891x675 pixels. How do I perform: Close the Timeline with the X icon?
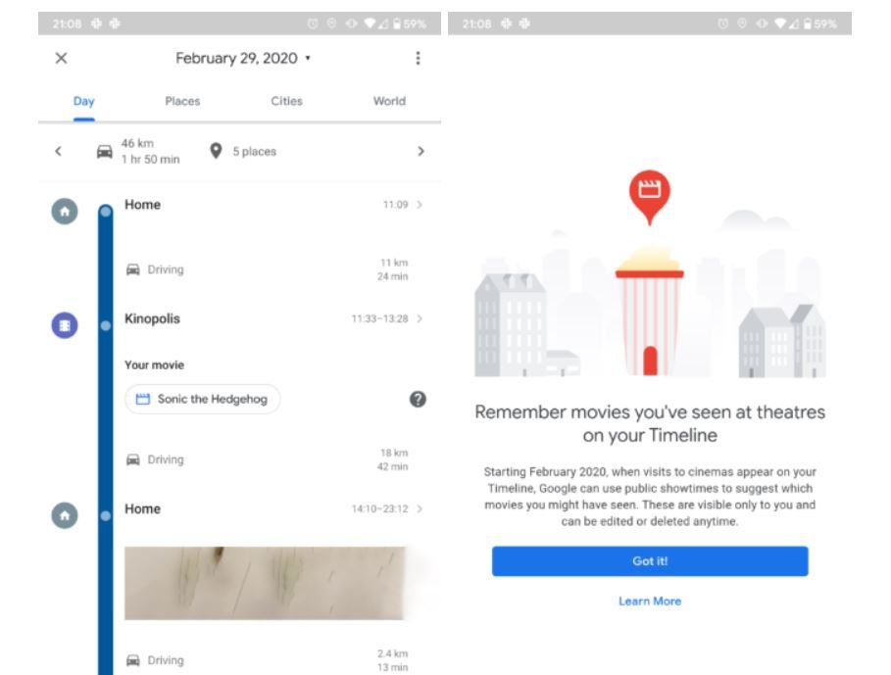(61, 59)
